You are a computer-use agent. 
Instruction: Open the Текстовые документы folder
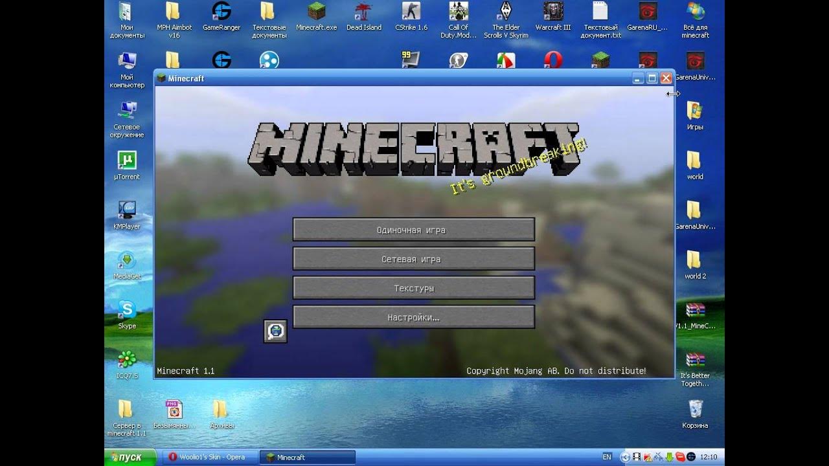click(x=269, y=21)
